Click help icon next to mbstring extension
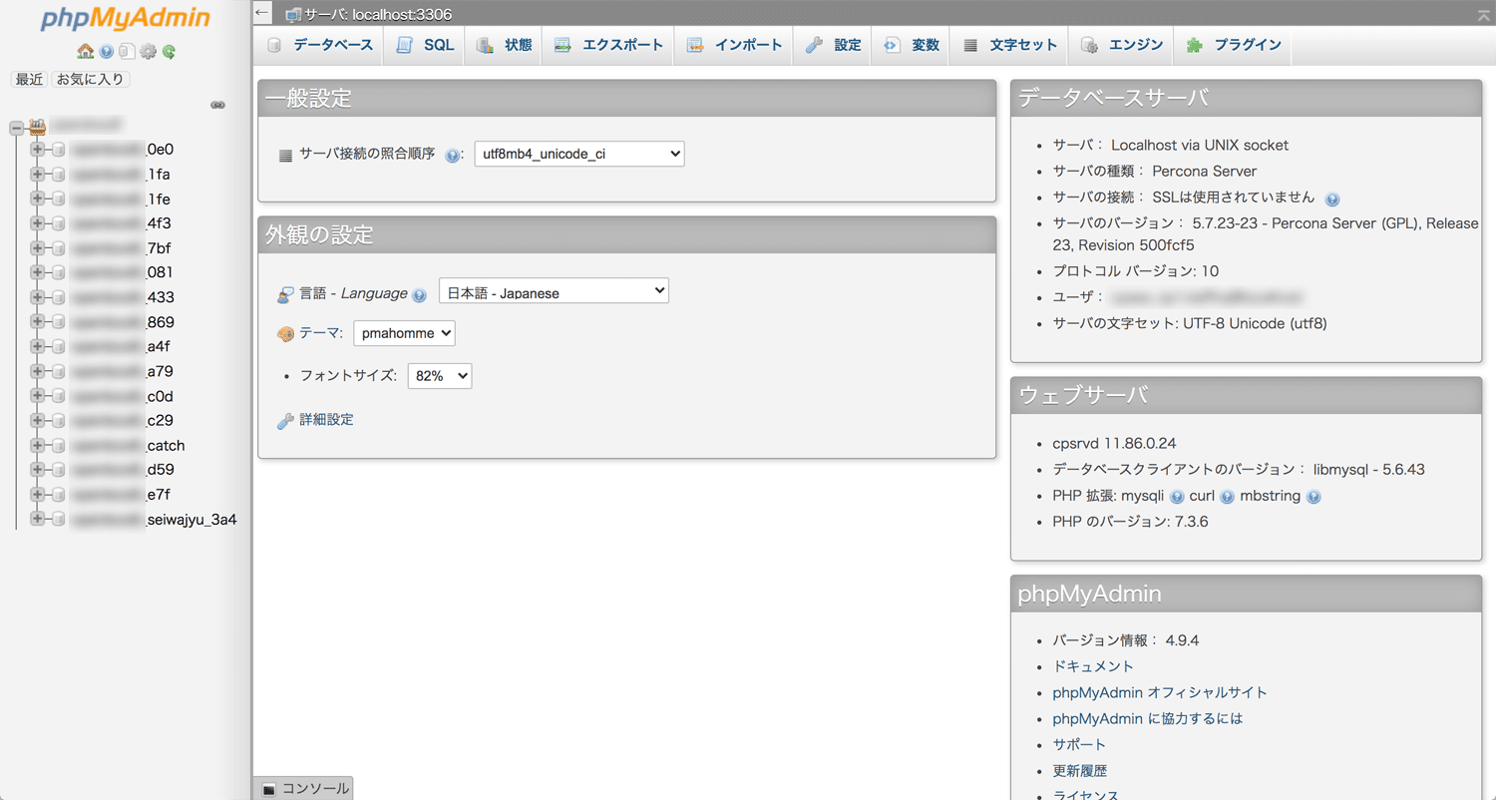Image resolution: width=1496 pixels, height=800 pixels. (x=1313, y=497)
